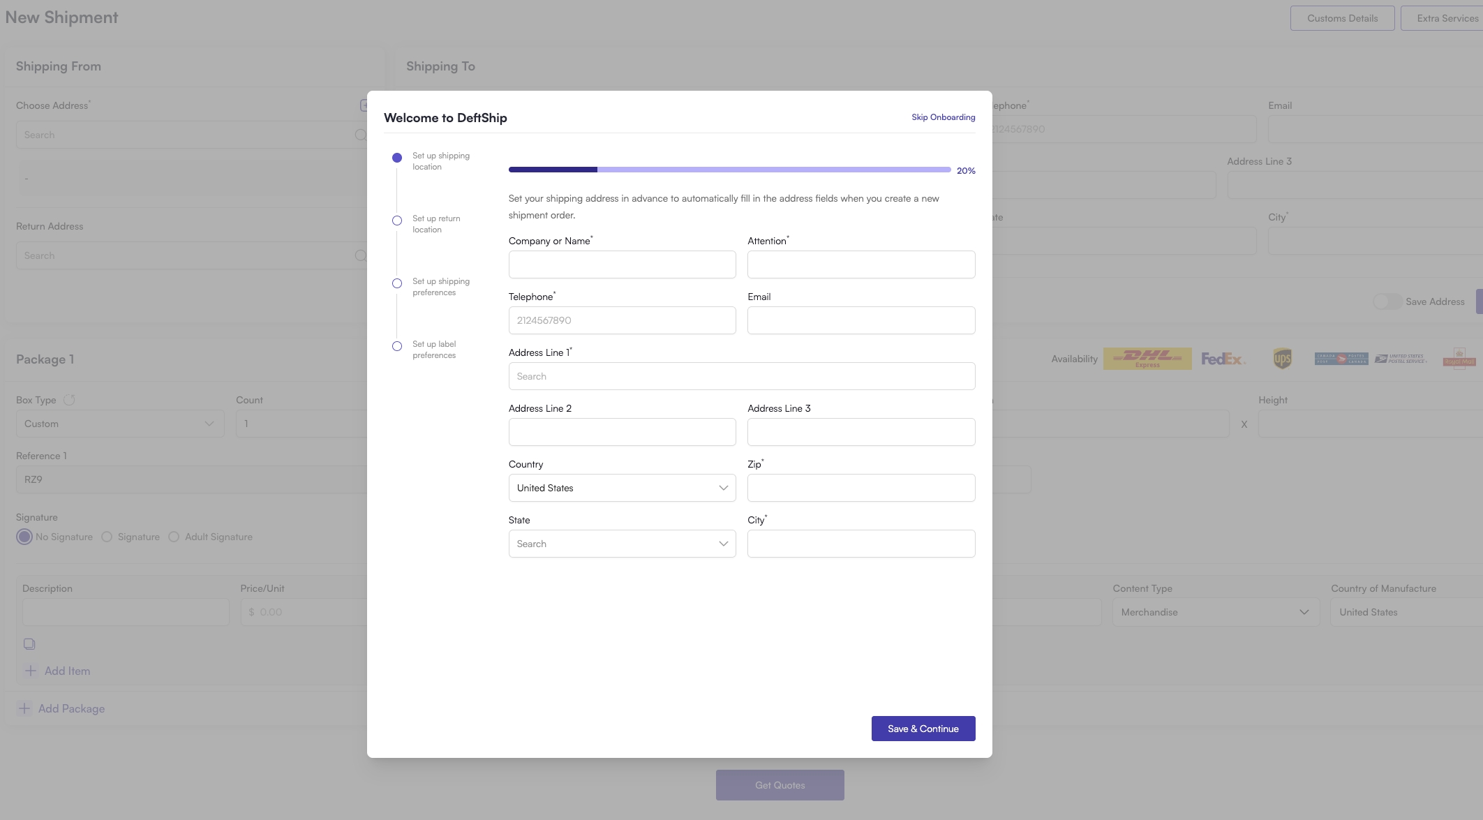
Task: Click the Count field in Package 1
Action: [x=301, y=424]
